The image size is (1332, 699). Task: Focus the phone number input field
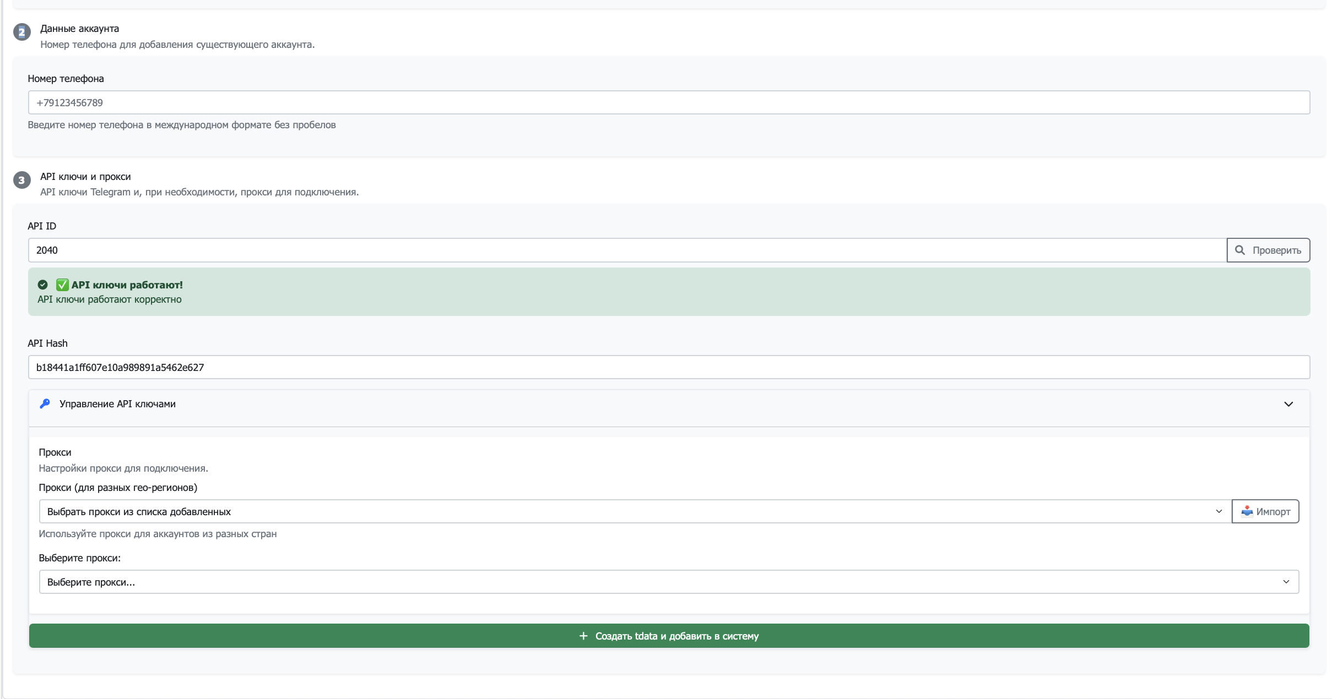[668, 103]
